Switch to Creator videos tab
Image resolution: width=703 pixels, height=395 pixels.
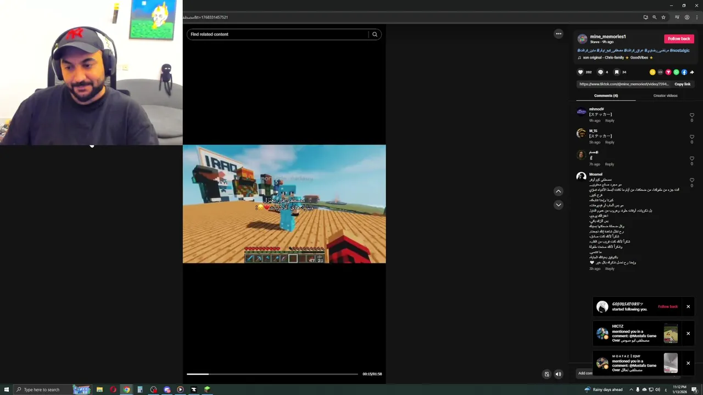click(665, 95)
